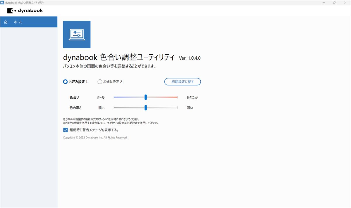Click the dynabook logo in the header
351x208 pixels.
25,11
